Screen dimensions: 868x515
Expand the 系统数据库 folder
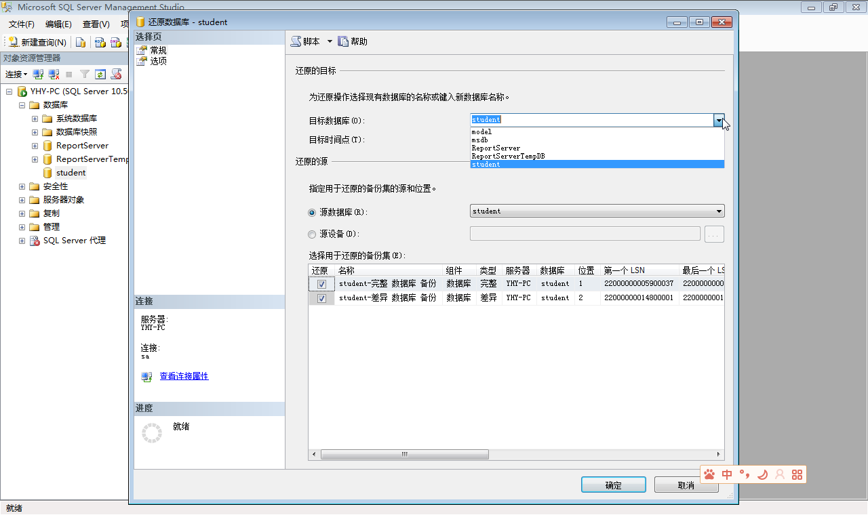[x=35, y=119]
